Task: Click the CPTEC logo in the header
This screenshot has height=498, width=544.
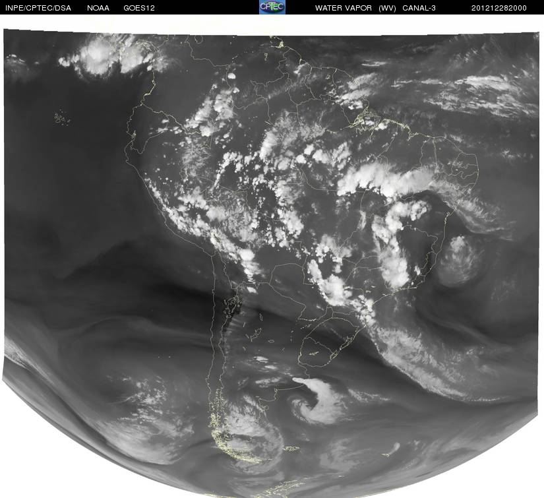Action: (272, 7)
